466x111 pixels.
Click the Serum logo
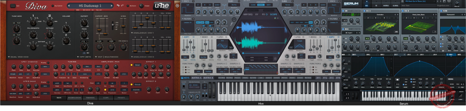coord(351,4)
